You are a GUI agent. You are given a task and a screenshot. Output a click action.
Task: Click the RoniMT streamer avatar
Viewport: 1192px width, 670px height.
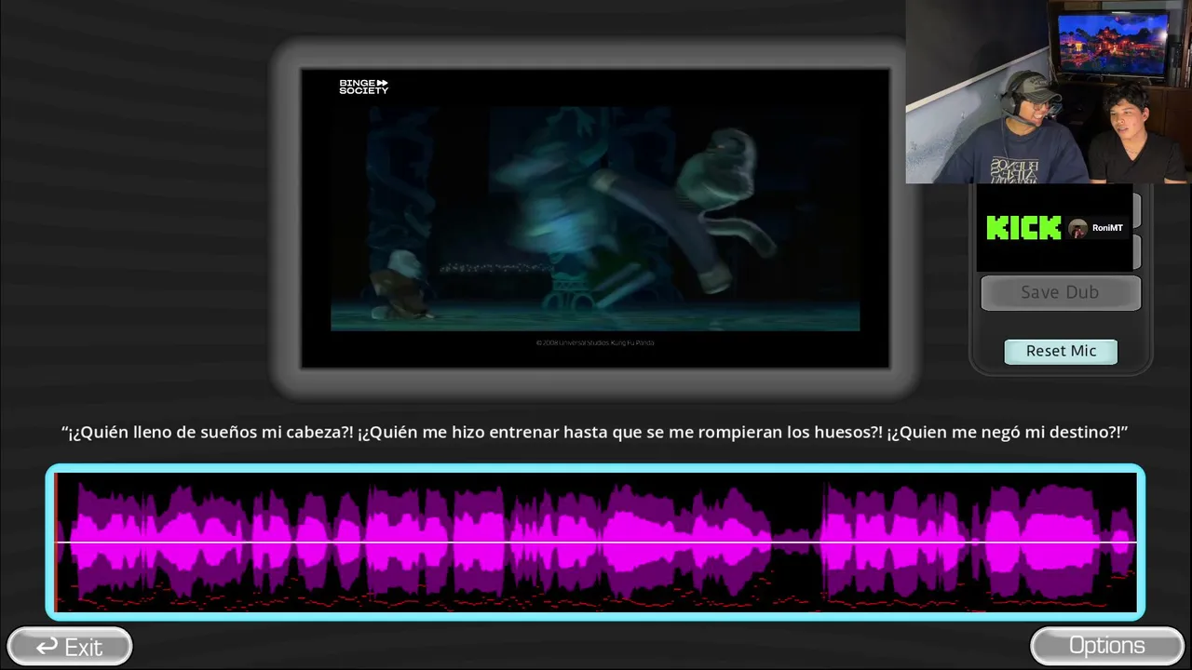1078,228
